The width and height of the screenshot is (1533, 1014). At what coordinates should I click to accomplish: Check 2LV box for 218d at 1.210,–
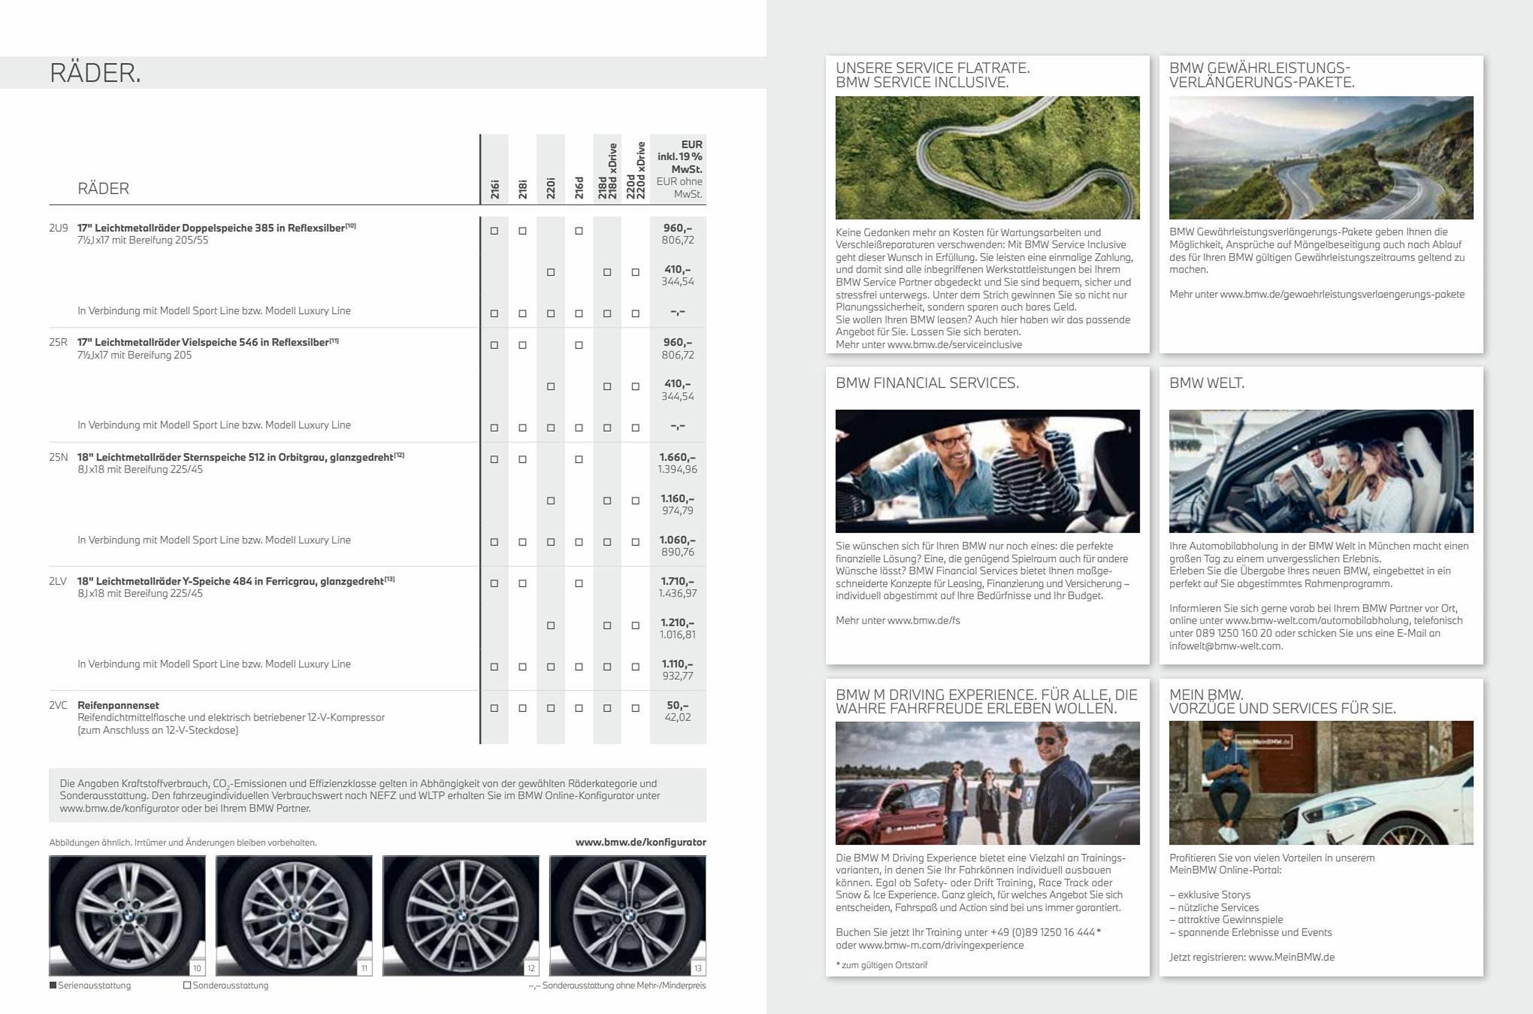(607, 625)
